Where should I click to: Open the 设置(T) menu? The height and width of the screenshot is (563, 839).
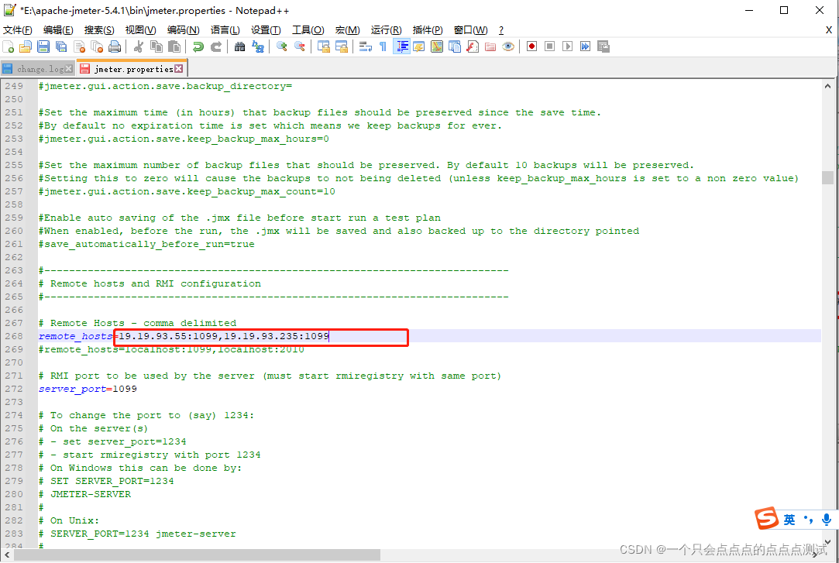266,30
